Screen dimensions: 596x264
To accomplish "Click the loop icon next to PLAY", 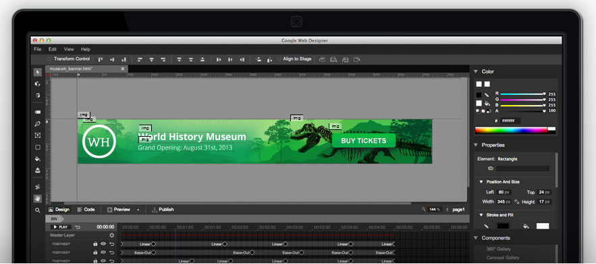I will (78, 227).
